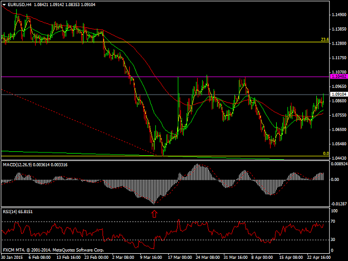The width and height of the screenshot is (348, 261).
Task: Click the 1.10700 price axis value
Action: coord(339,72)
